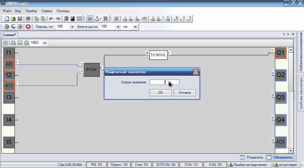Screen dimensions: 304x168
Task: Print the schematic
Action: pyautogui.click(x=28, y=19)
